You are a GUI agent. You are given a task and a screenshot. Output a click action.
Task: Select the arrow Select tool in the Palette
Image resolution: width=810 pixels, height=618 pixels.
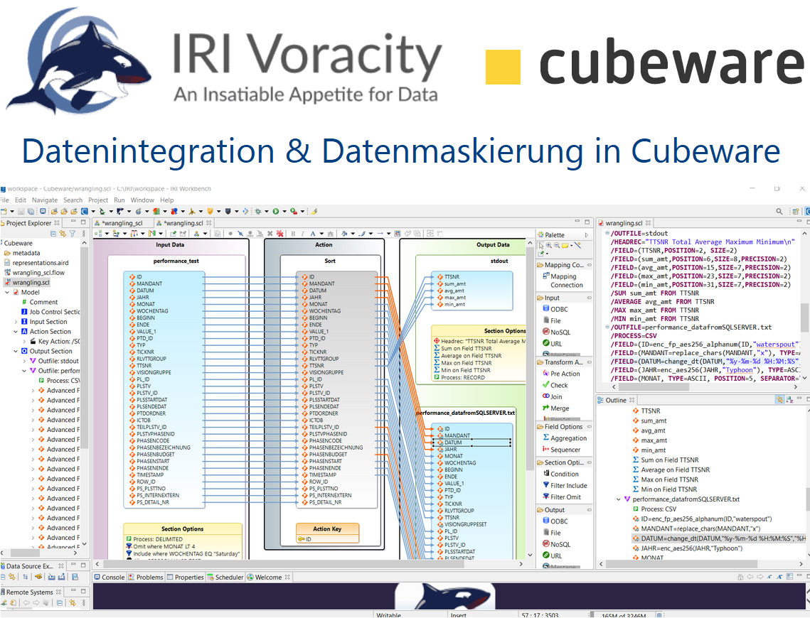(540, 246)
